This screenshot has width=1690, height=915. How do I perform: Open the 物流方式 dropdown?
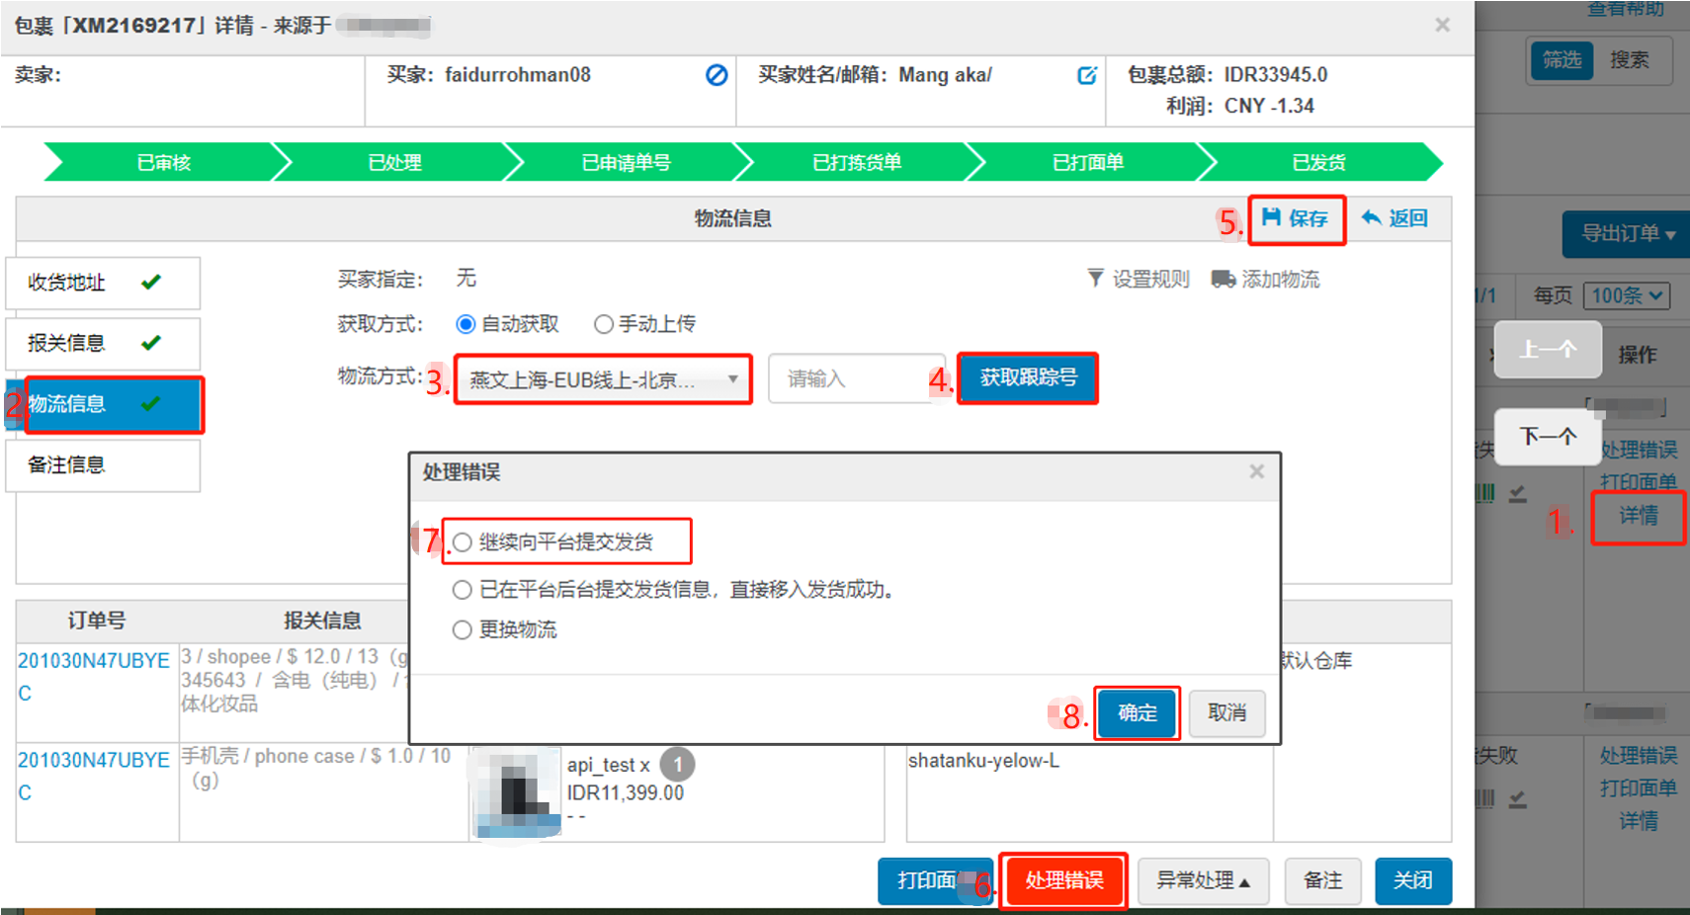tap(603, 379)
